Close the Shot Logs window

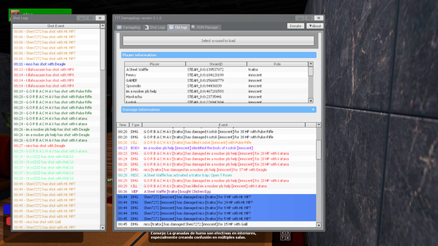click(100, 18)
